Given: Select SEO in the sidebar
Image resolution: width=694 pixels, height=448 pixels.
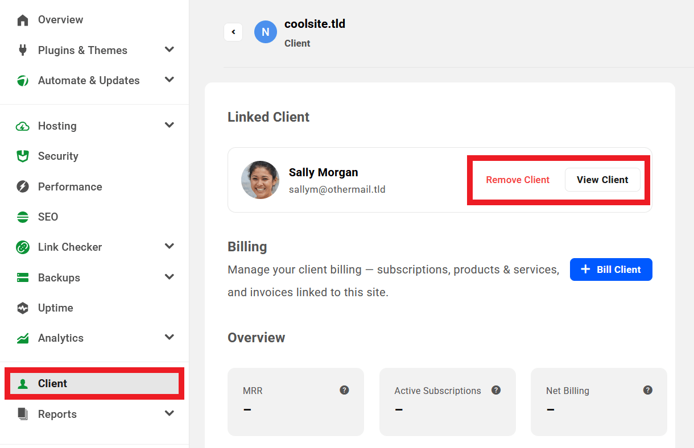Looking at the screenshot, I should coord(94,217).
